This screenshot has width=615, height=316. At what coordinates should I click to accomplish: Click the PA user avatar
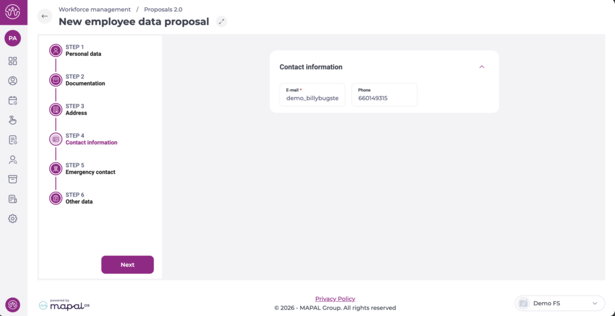pos(13,38)
